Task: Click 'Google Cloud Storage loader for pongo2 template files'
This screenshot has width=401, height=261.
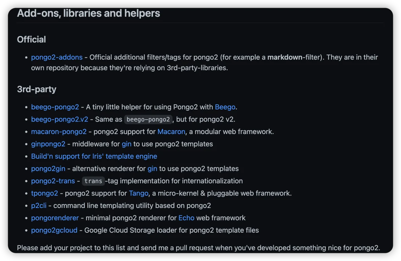Action: click(x=172, y=230)
